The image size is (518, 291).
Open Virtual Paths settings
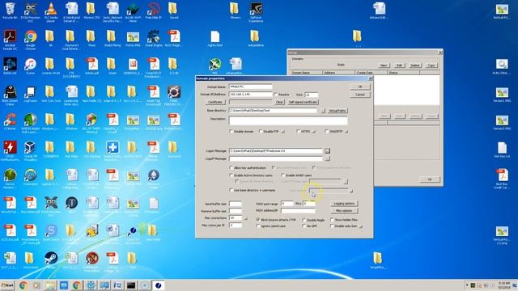click(x=337, y=111)
